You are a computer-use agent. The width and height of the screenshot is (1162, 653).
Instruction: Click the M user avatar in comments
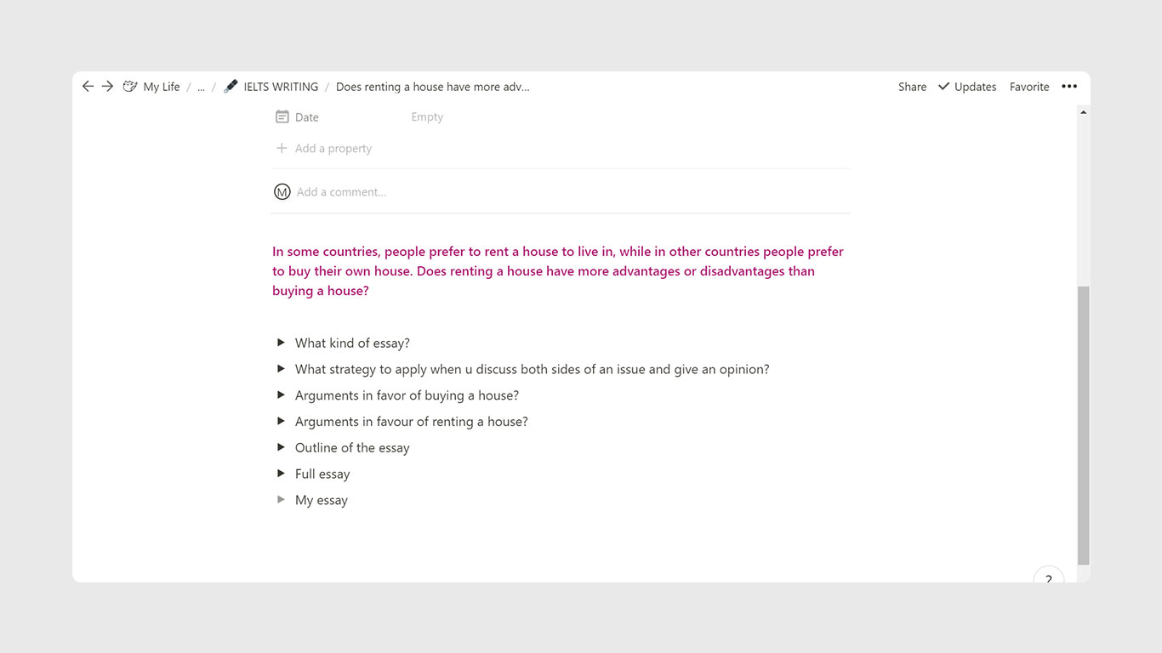(282, 192)
